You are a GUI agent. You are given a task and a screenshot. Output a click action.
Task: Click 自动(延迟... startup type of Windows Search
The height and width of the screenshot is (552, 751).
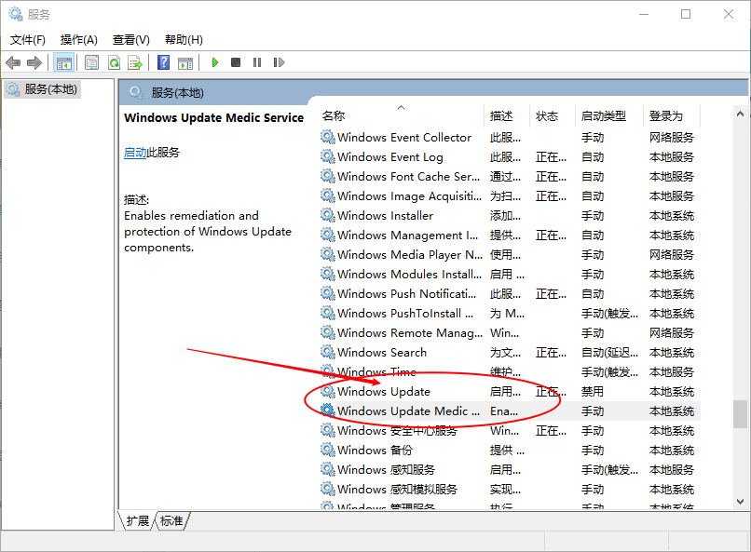pos(609,353)
